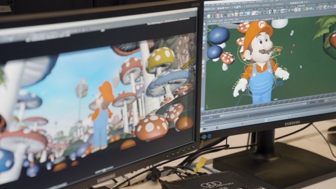
Task: Click the beige shelf icon in middle of shelf
Action: [253, 13]
